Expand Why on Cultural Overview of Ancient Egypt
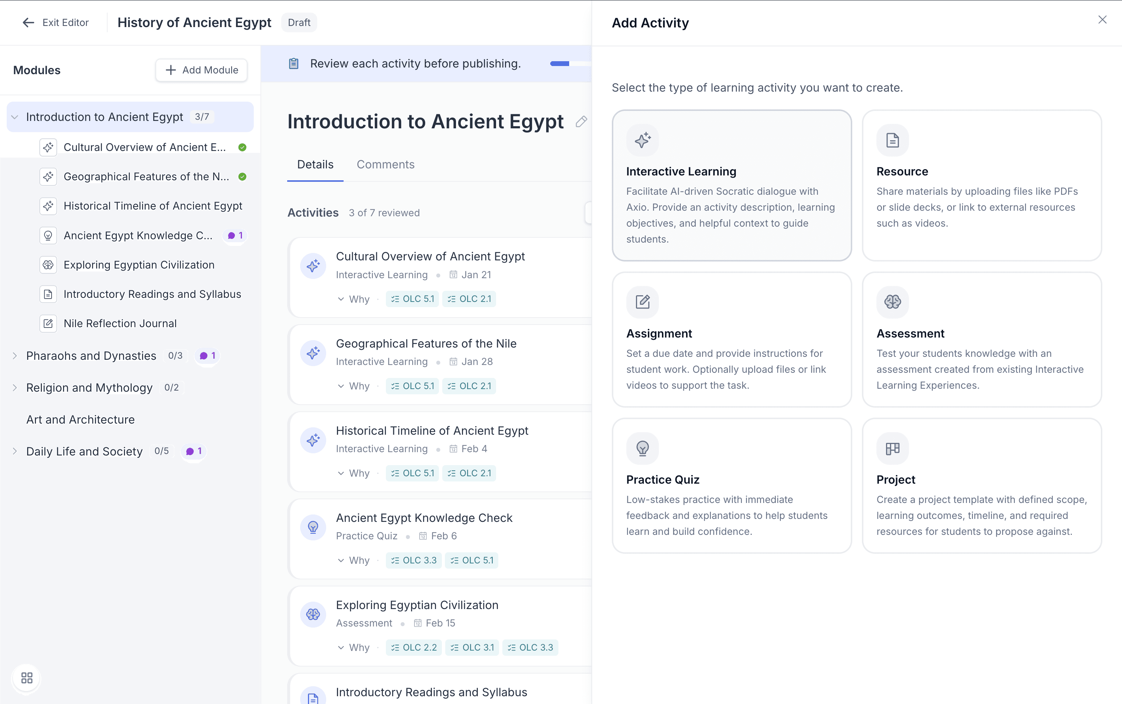The height and width of the screenshot is (704, 1122). click(x=354, y=299)
